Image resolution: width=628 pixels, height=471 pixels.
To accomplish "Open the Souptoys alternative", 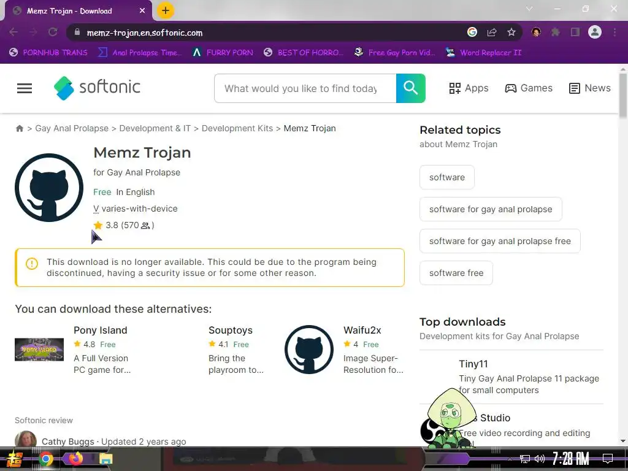I will click(231, 330).
